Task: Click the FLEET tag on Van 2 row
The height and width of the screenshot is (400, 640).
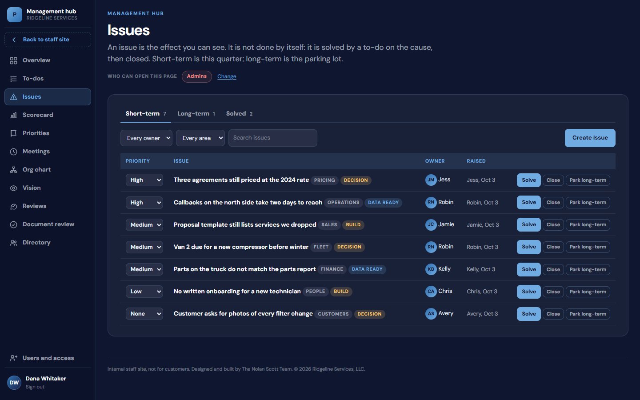Action: tap(321, 247)
